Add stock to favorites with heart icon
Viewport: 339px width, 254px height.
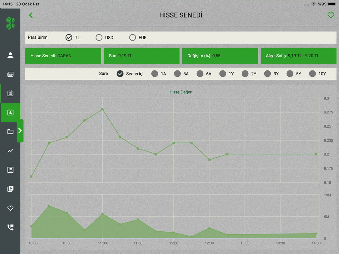point(331,15)
